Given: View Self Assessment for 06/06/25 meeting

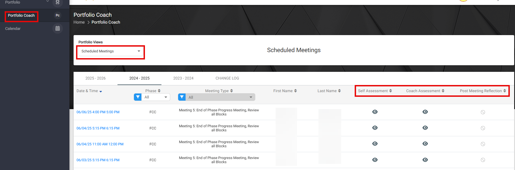Looking at the screenshot, I should [x=375, y=112].
